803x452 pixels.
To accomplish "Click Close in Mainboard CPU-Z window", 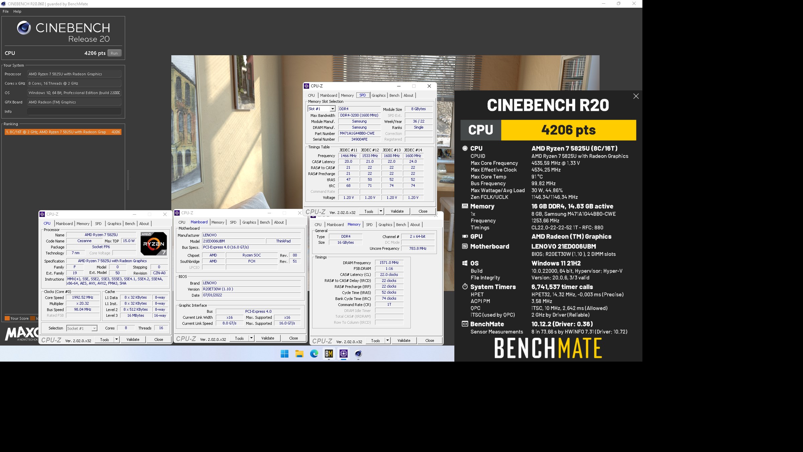I will (x=293, y=338).
